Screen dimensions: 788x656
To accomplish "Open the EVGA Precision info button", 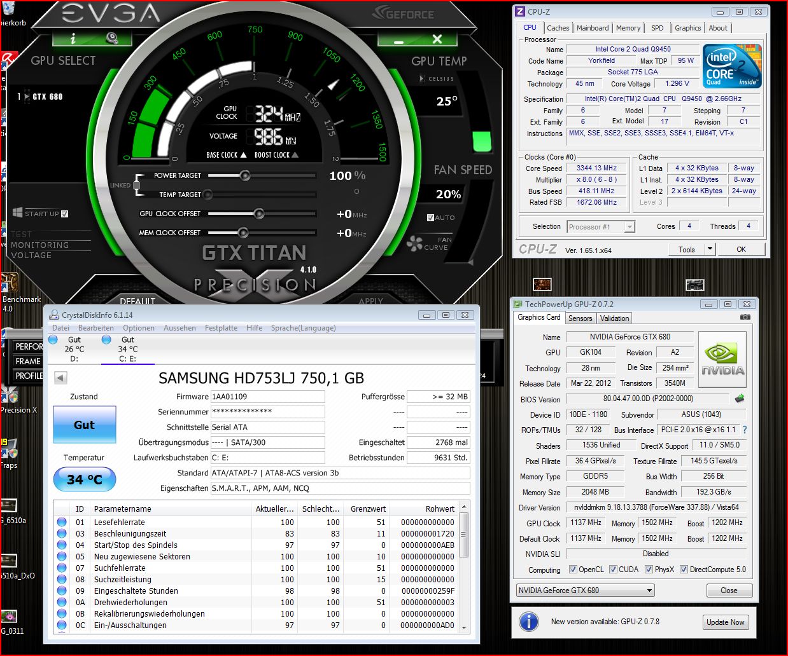I will 73,39.
